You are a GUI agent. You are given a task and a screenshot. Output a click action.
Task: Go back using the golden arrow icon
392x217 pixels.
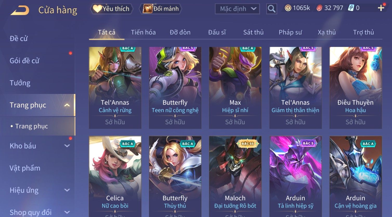coord(20,10)
